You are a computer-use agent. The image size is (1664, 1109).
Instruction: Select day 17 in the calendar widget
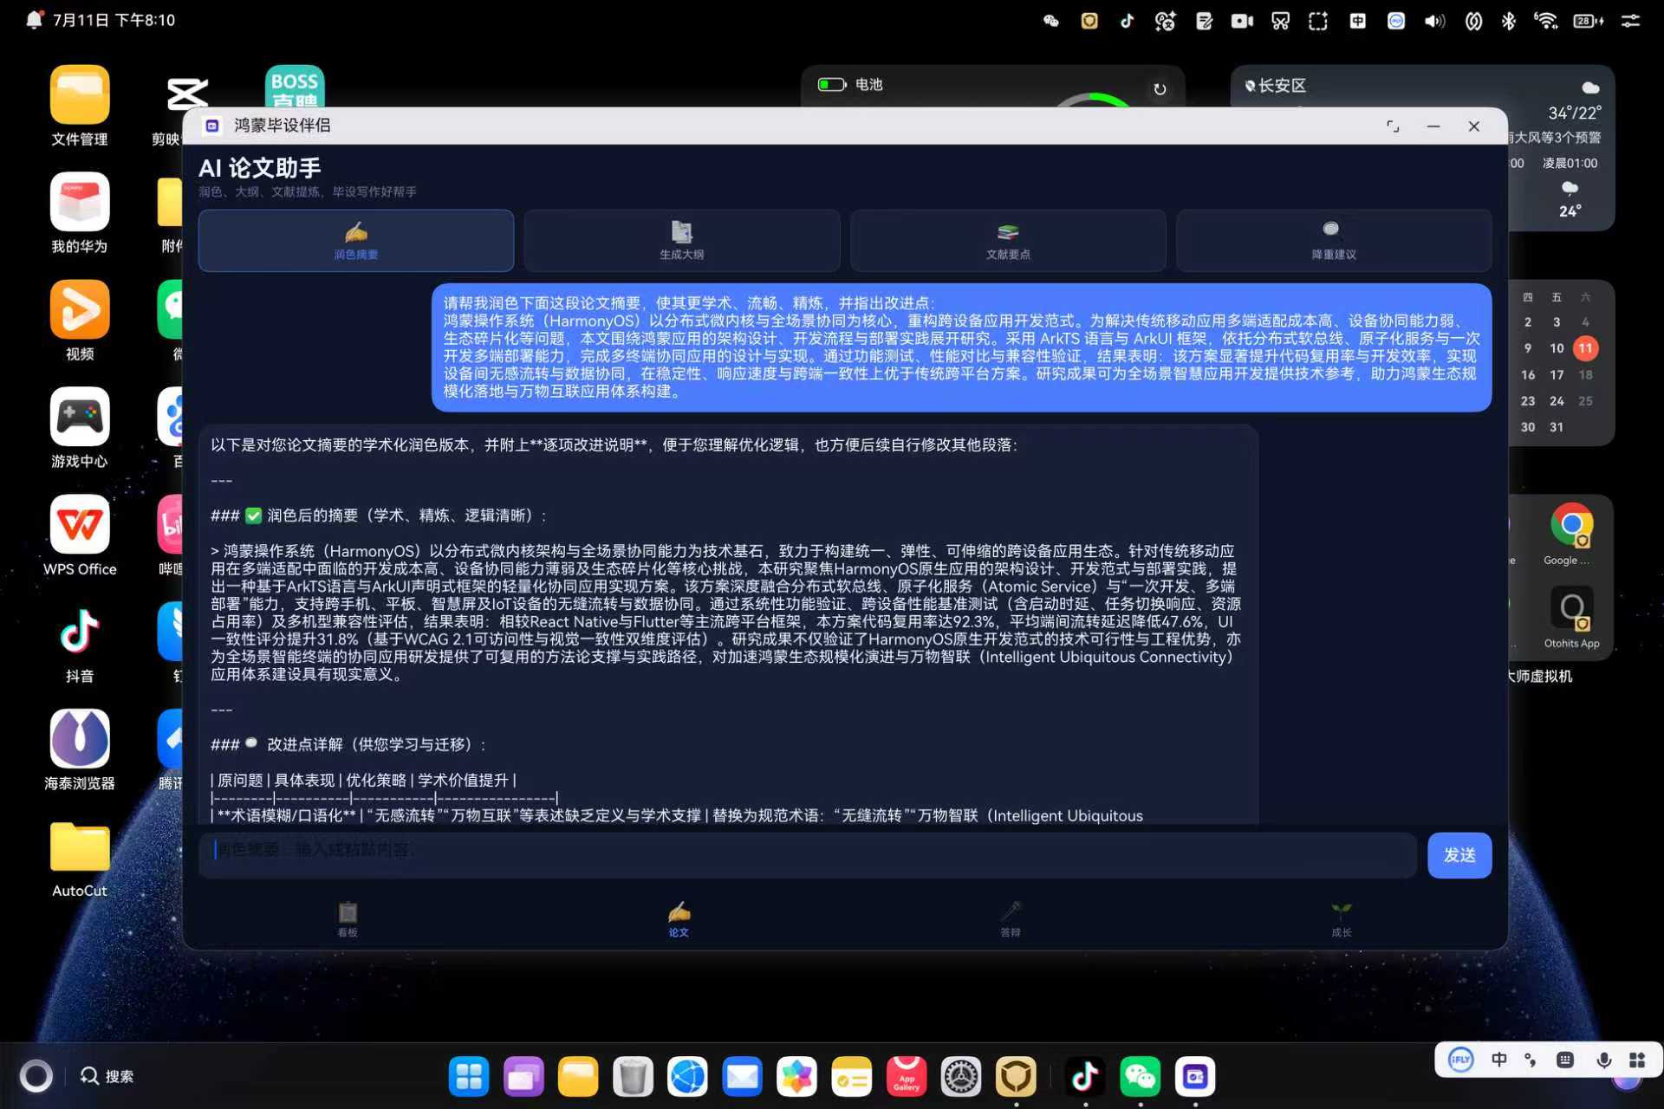coord(1557,375)
